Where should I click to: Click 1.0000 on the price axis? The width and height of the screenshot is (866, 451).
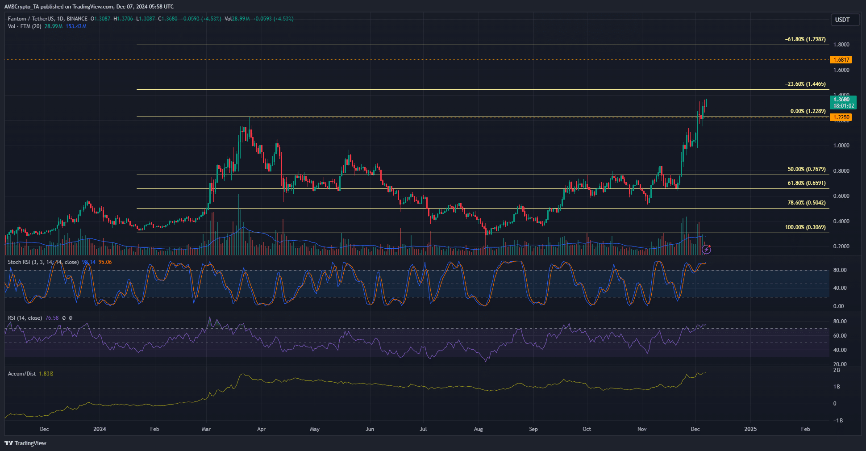841,146
